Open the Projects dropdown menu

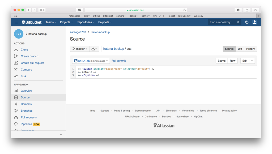click(x=66, y=22)
